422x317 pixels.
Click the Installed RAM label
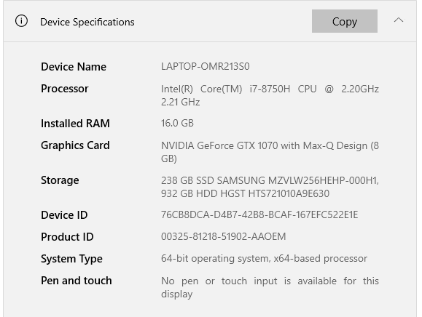pos(75,124)
